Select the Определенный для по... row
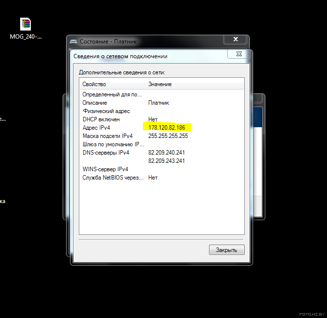The height and width of the screenshot is (318, 327). click(x=162, y=94)
